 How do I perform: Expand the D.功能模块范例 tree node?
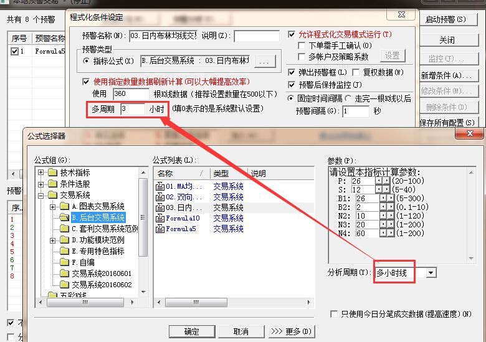tap(53, 240)
